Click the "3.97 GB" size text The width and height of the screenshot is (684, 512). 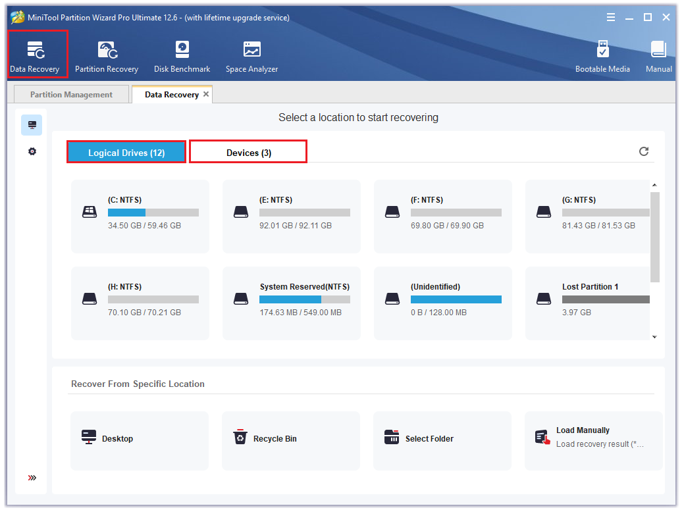click(x=576, y=312)
